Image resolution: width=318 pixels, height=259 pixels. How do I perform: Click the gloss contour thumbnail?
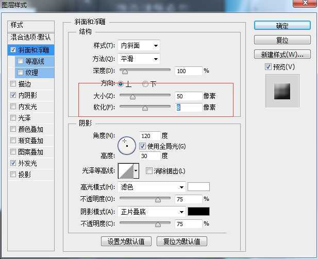point(126,171)
